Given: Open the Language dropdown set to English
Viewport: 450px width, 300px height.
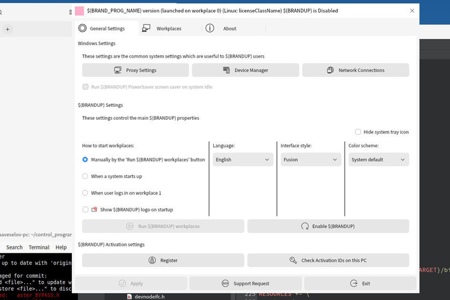Looking at the screenshot, I should coord(243,159).
